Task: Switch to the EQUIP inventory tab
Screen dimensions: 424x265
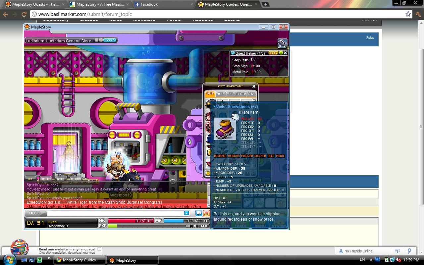Action: [210, 94]
